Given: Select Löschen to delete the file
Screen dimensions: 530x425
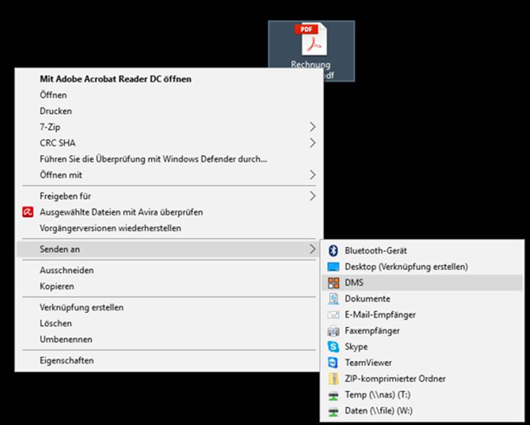Looking at the screenshot, I should pyautogui.click(x=169, y=323).
